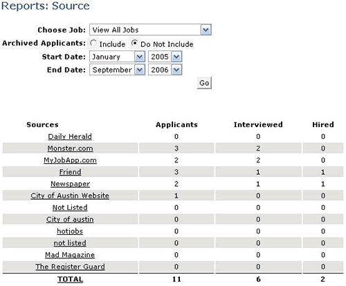
Task: Open the City of austin link
Action: click(x=70, y=220)
